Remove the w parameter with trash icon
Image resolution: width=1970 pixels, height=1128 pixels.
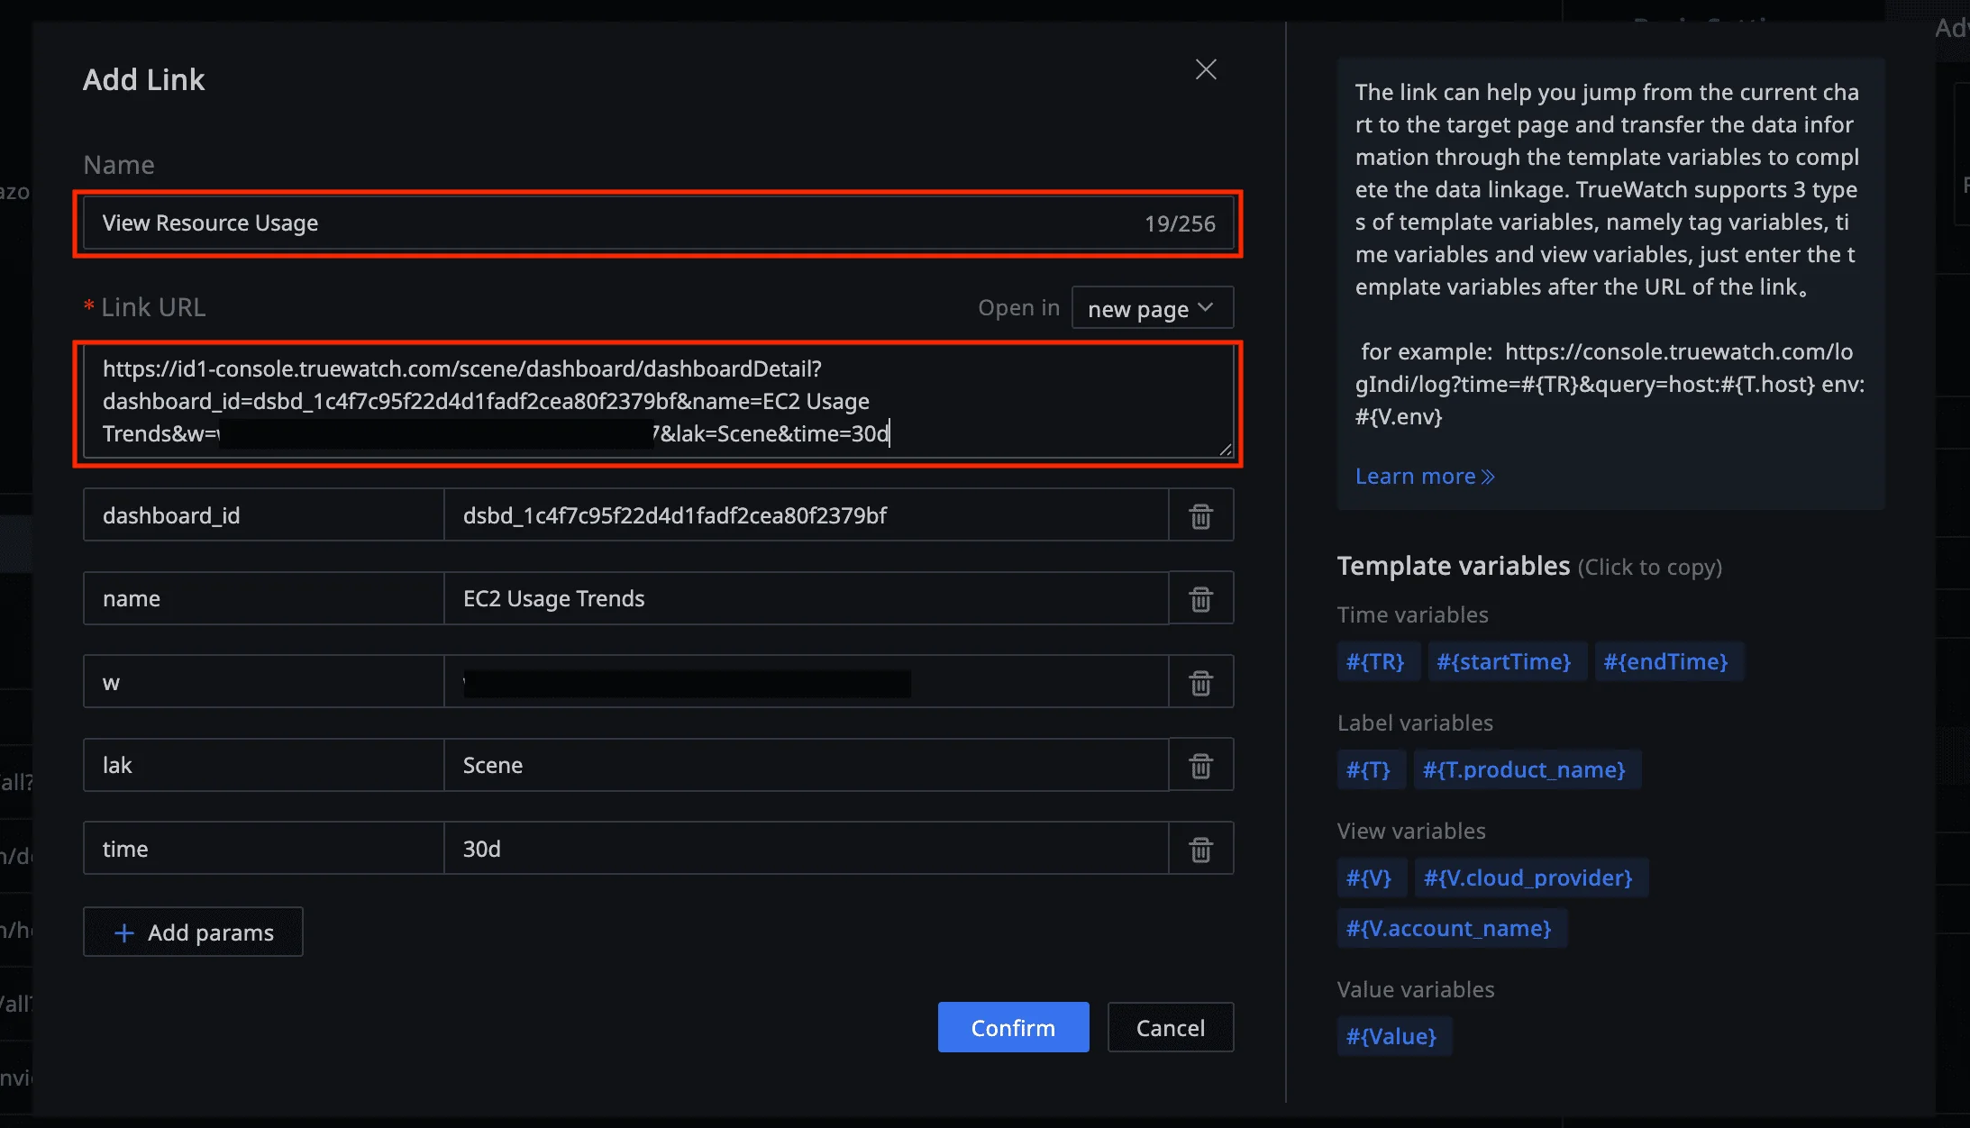1200,683
